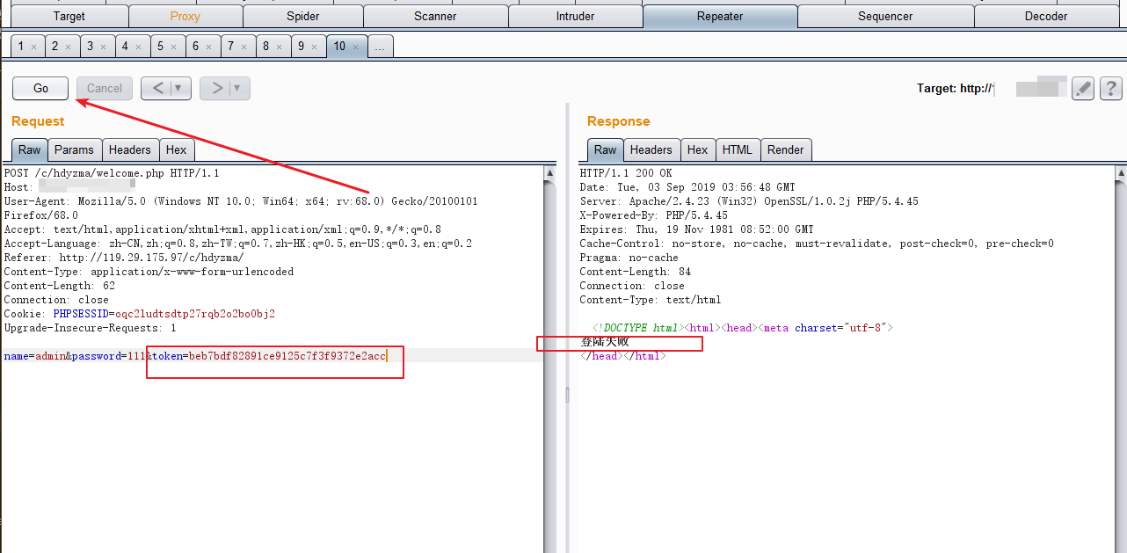Select Repeater tab number 3
Viewport: 1127px width, 553px height.
(x=91, y=47)
